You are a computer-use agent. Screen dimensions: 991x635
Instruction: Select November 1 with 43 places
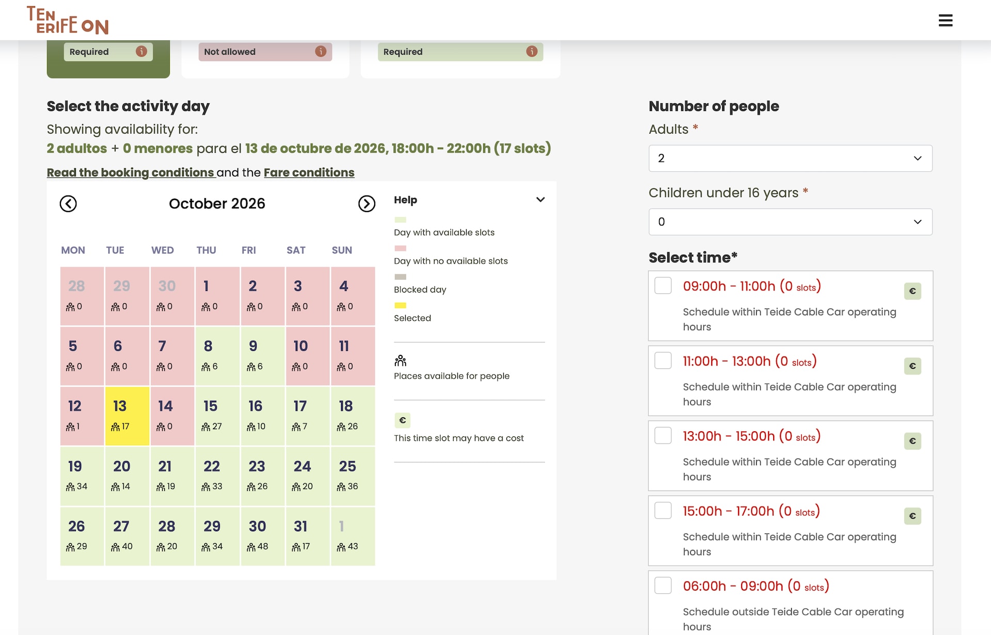coord(353,536)
